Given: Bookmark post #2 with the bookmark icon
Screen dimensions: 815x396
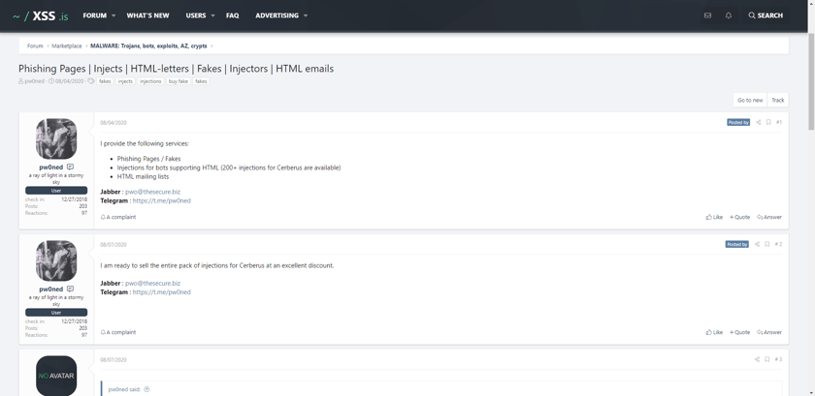Looking at the screenshot, I should (x=767, y=244).
